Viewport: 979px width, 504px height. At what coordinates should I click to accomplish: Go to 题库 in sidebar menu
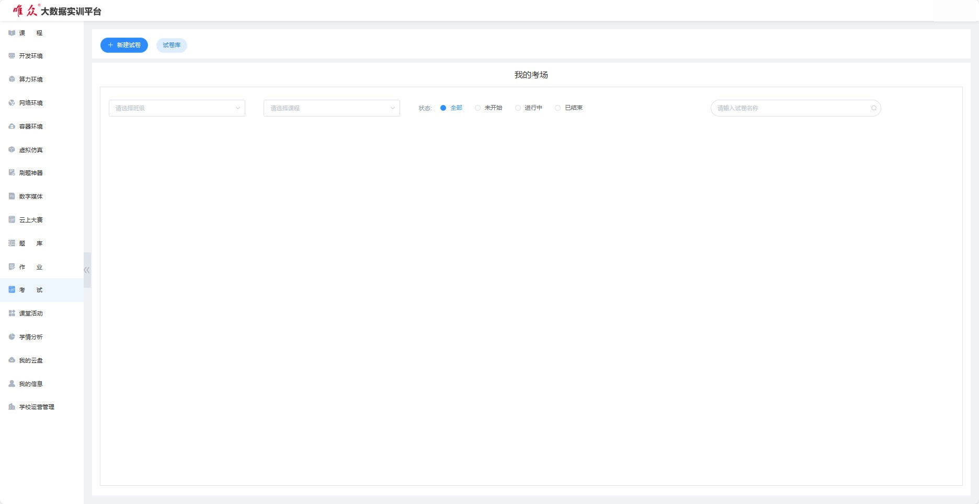click(31, 243)
